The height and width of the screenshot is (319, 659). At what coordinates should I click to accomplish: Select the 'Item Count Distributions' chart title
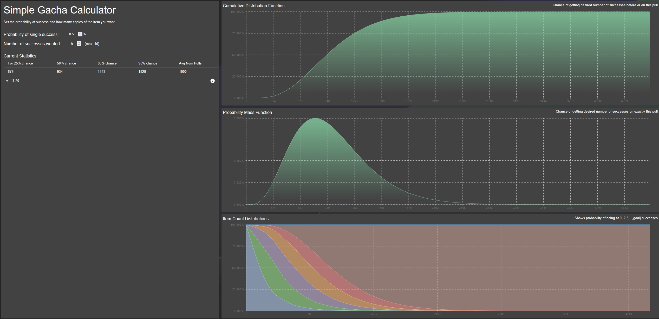(246, 219)
